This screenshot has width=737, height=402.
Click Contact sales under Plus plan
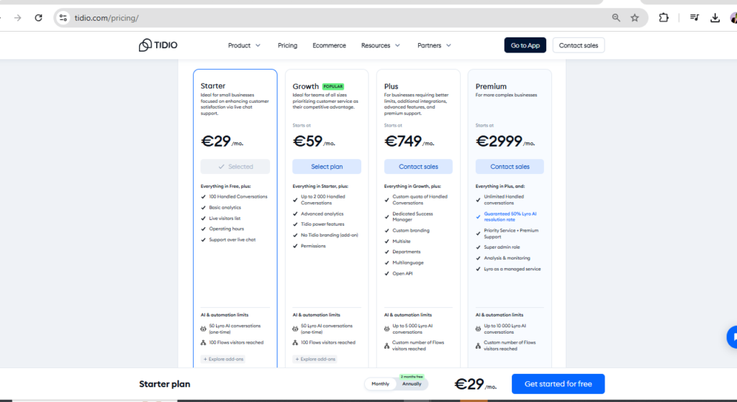pos(418,167)
